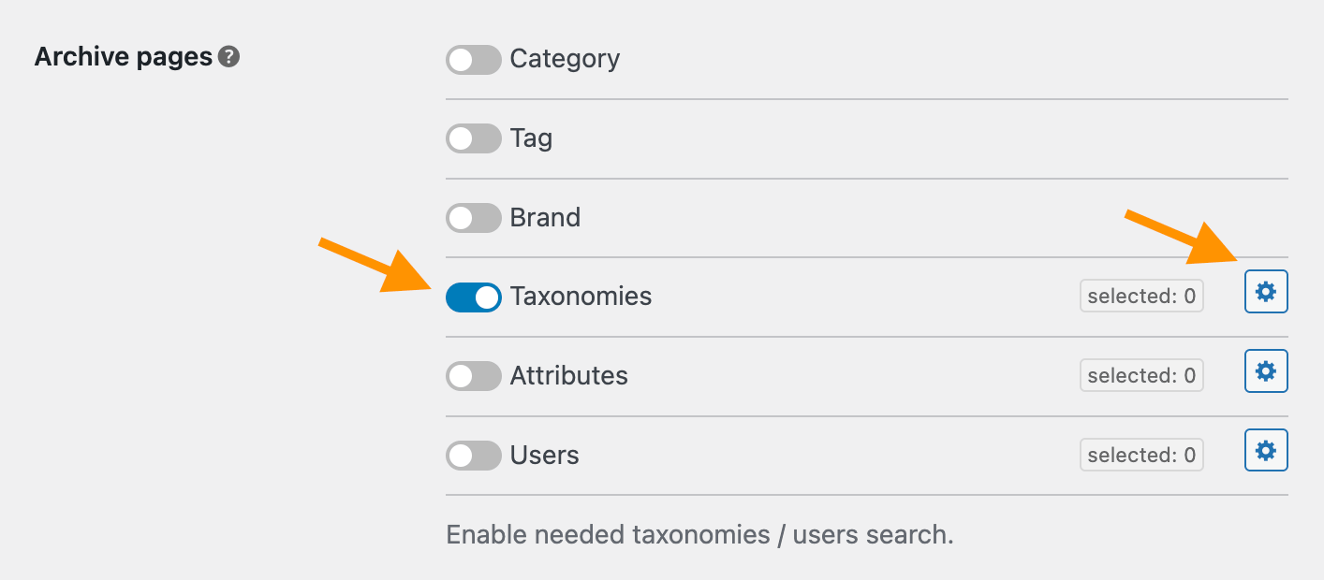Click the 'Archive pages' heading text
This screenshot has width=1324, height=580.
(x=124, y=57)
